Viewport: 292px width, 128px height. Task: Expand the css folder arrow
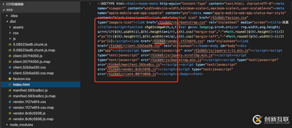point(10,33)
